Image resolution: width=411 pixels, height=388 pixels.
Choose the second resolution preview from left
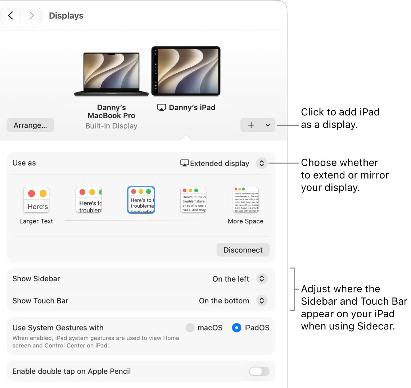tap(89, 200)
